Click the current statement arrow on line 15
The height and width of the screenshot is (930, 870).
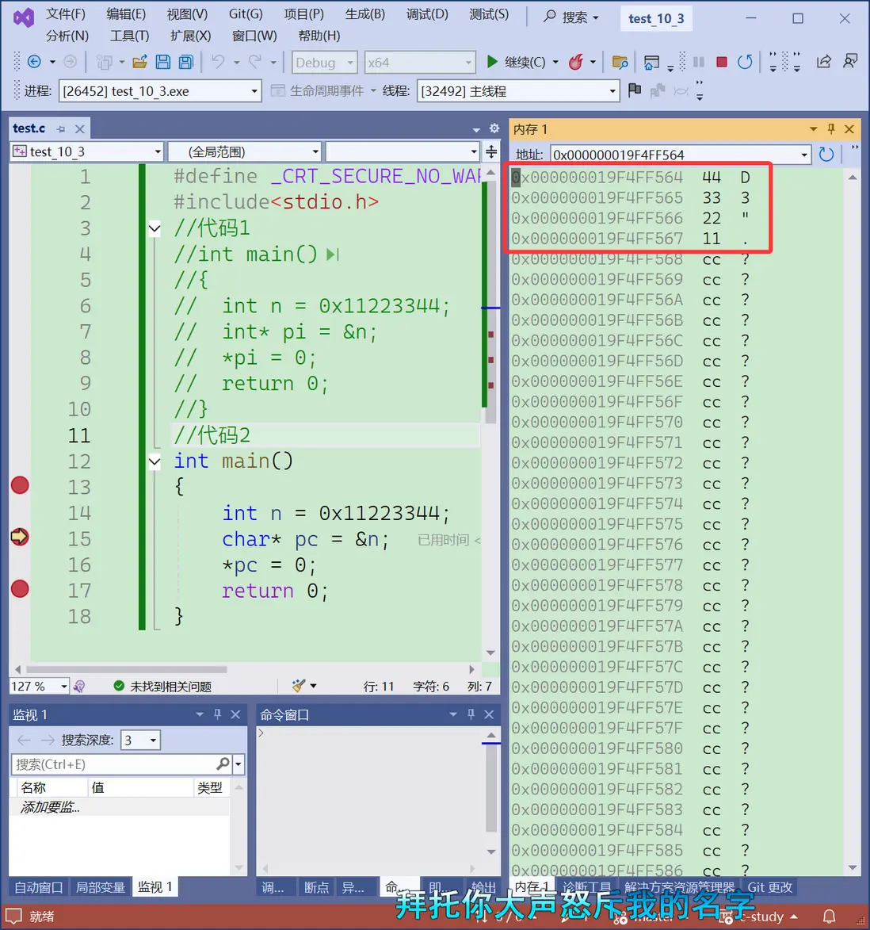point(20,537)
